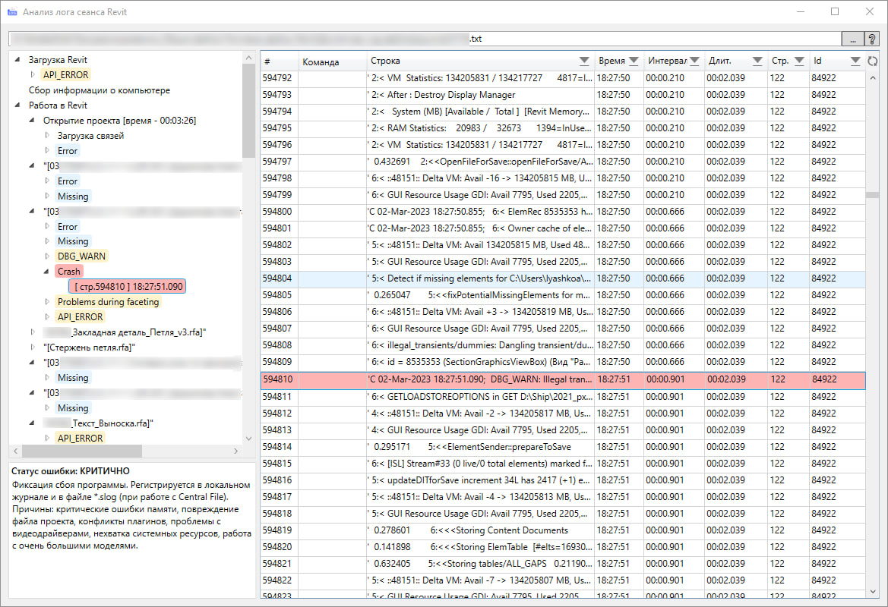
Task: Select crash entry стр.594810 in tree
Action: (128, 287)
